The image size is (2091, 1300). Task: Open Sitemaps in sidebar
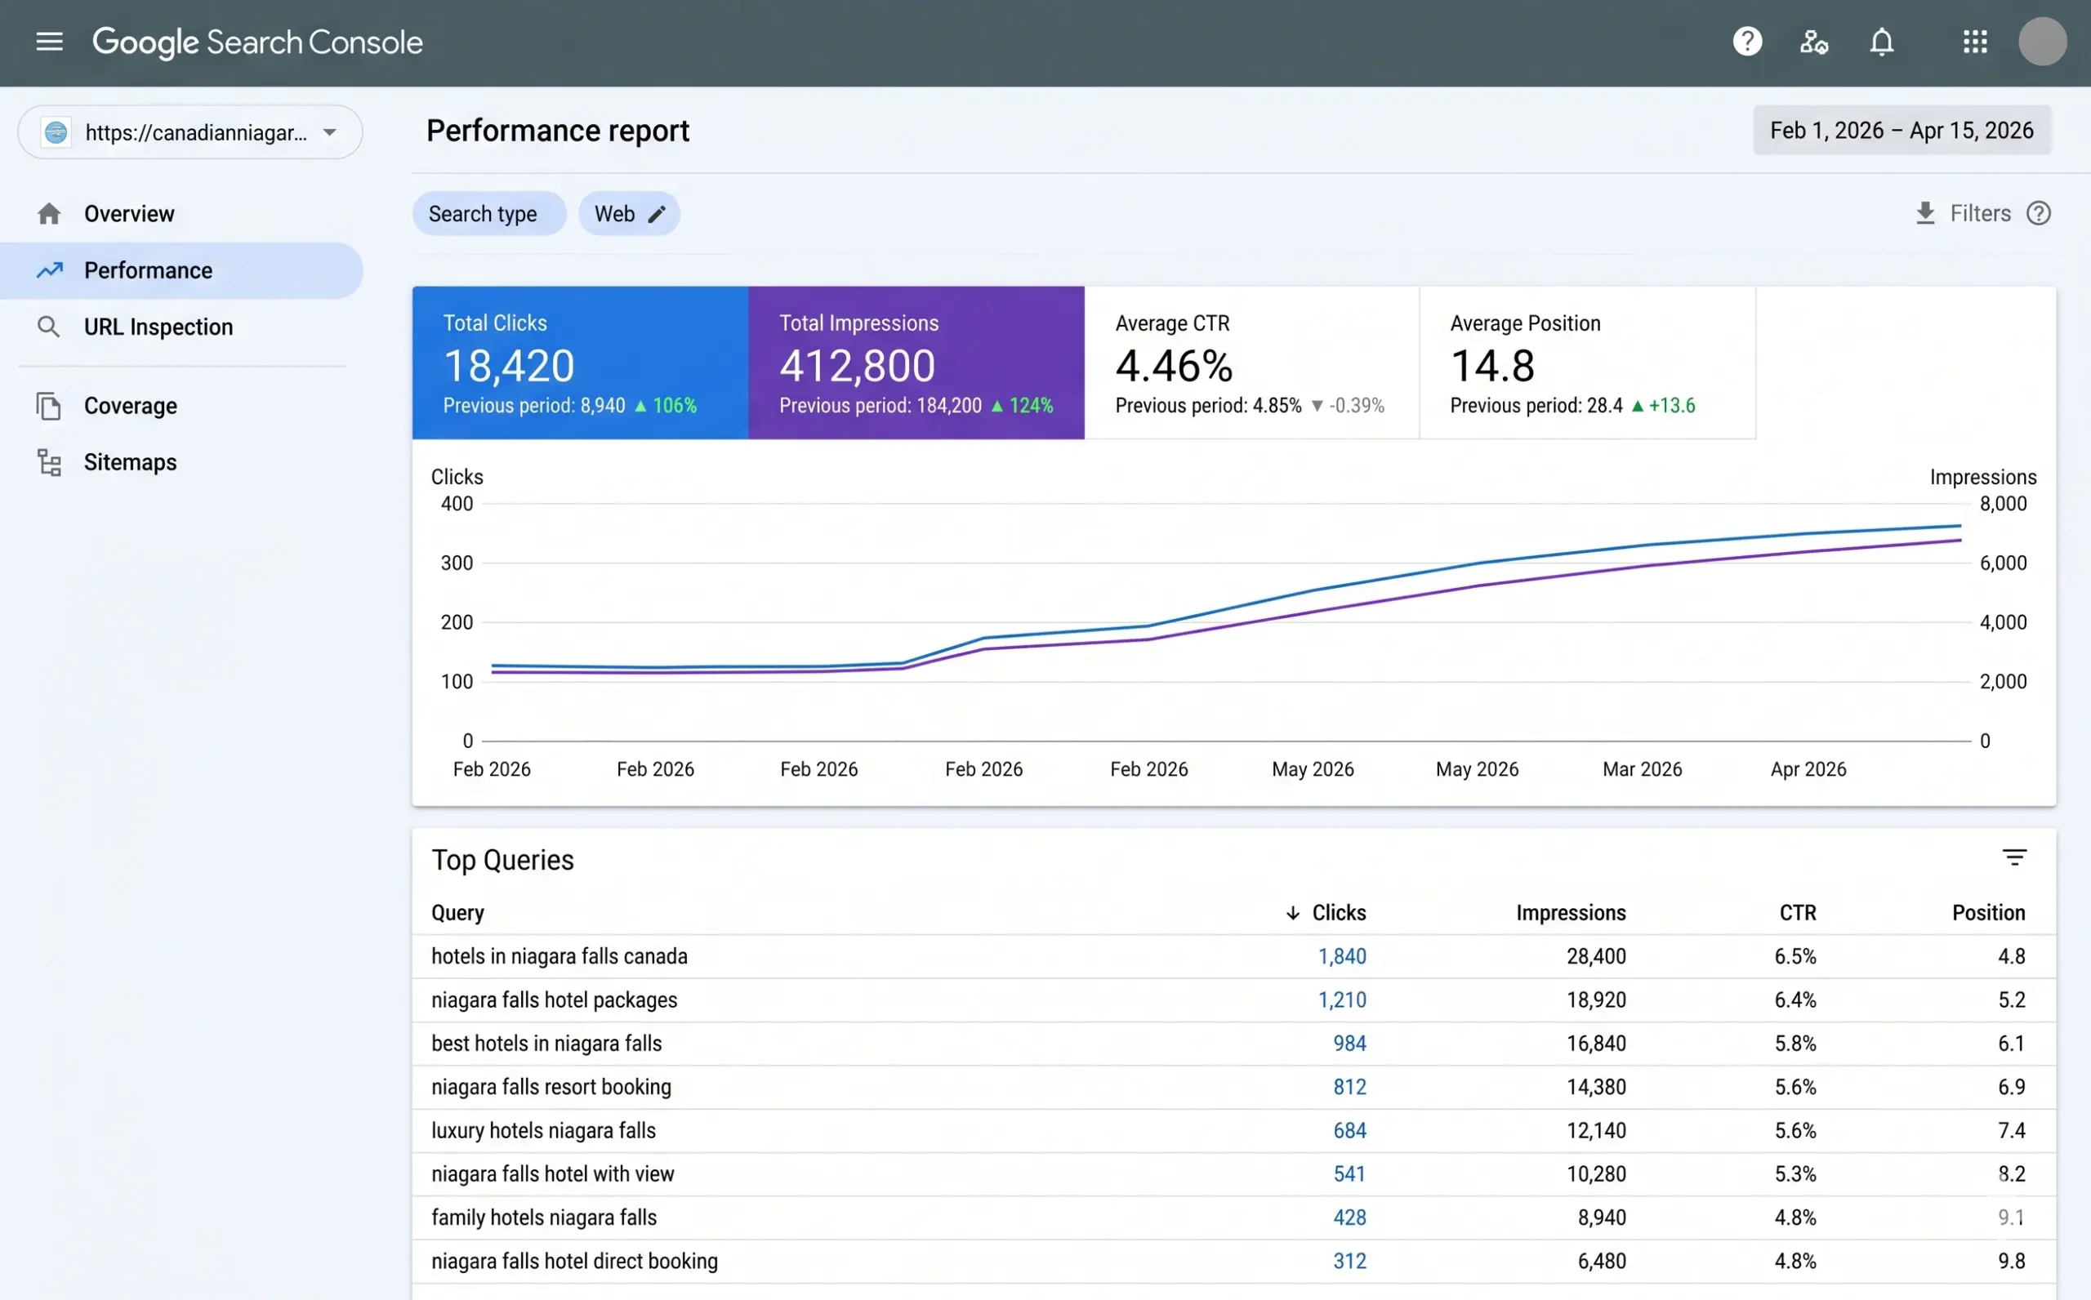[181, 462]
